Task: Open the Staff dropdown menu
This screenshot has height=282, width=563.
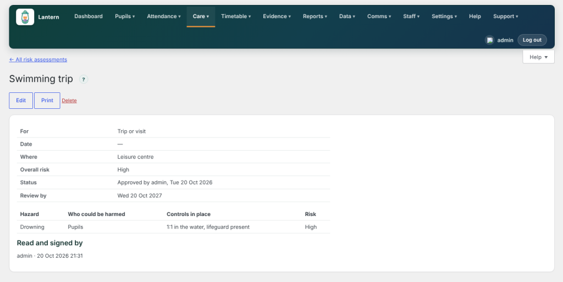Action: [x=411, y=16]
